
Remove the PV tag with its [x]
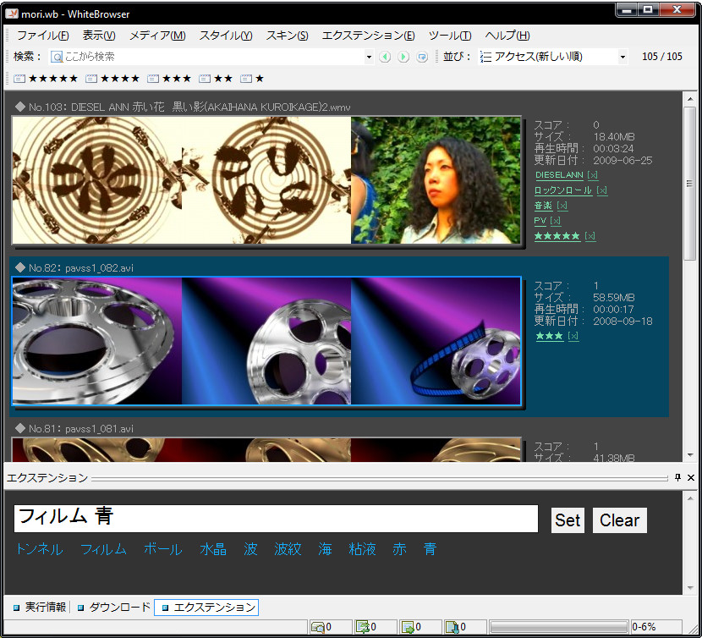pos(556,221)
